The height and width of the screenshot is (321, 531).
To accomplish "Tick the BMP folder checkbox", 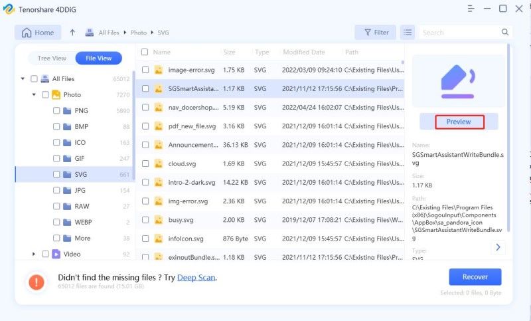I will click(x=56, y=126).
